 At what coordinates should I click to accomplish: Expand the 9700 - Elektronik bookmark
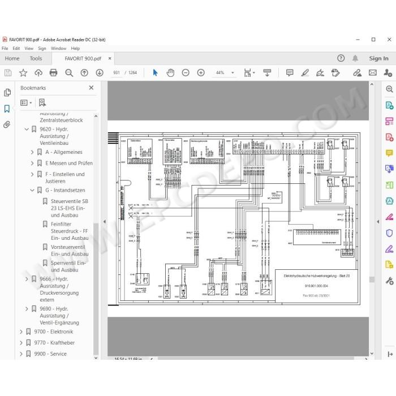tap(21, 332)
